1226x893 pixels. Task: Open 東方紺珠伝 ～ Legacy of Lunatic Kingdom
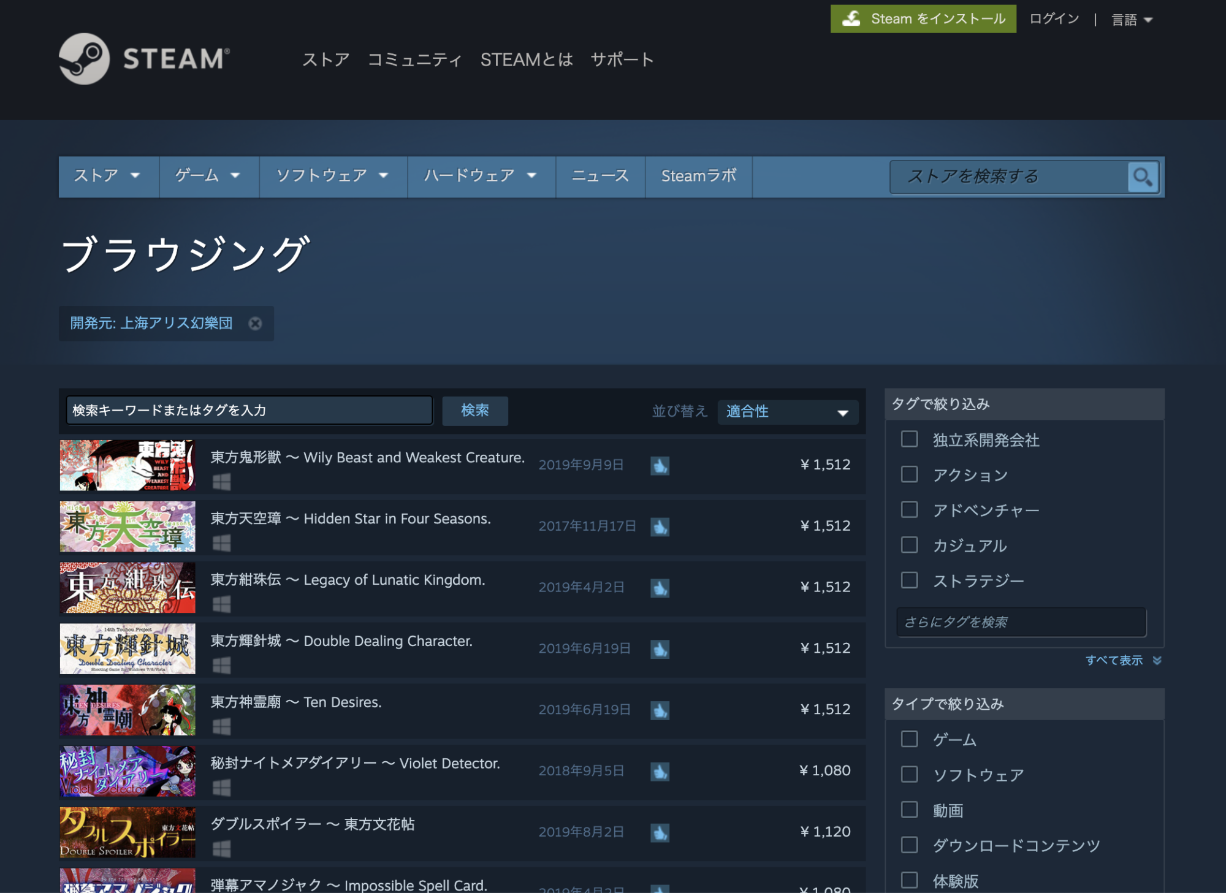pyautogui.click(x=348, y=580)
